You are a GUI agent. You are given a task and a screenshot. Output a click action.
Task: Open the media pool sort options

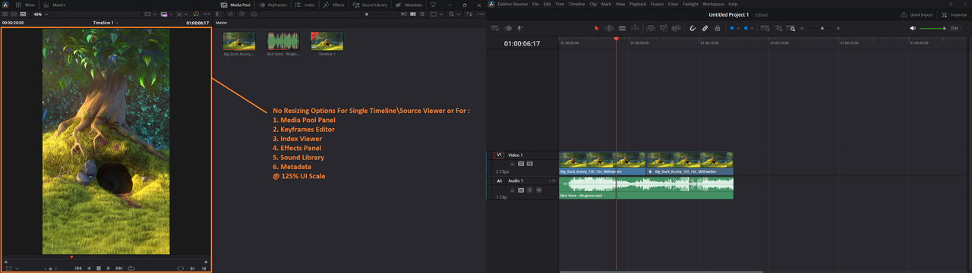(x=469, y=14)
